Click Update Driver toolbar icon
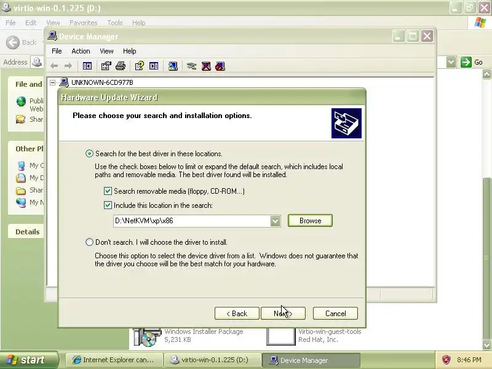Image resolution: width=492 pixels, height=369 pixels. pyautogui.click(x=191, y=66)
